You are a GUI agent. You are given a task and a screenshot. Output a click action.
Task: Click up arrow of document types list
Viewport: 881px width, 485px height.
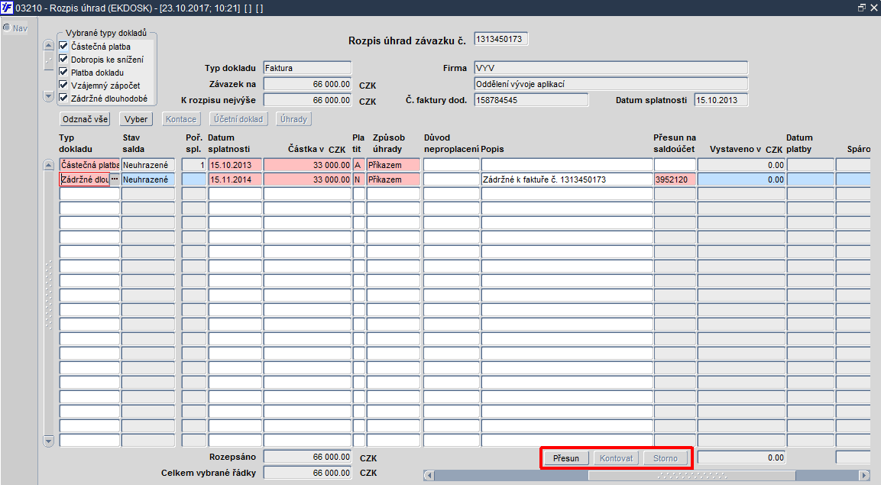pos(48,46)
